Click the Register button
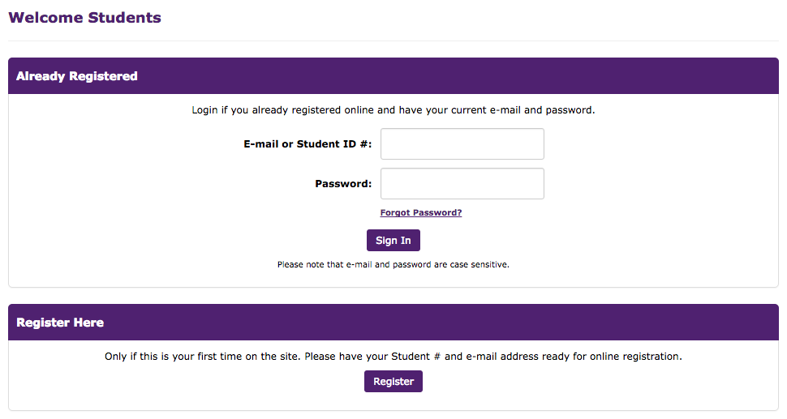The image size is (787, 419). [393, 382]
